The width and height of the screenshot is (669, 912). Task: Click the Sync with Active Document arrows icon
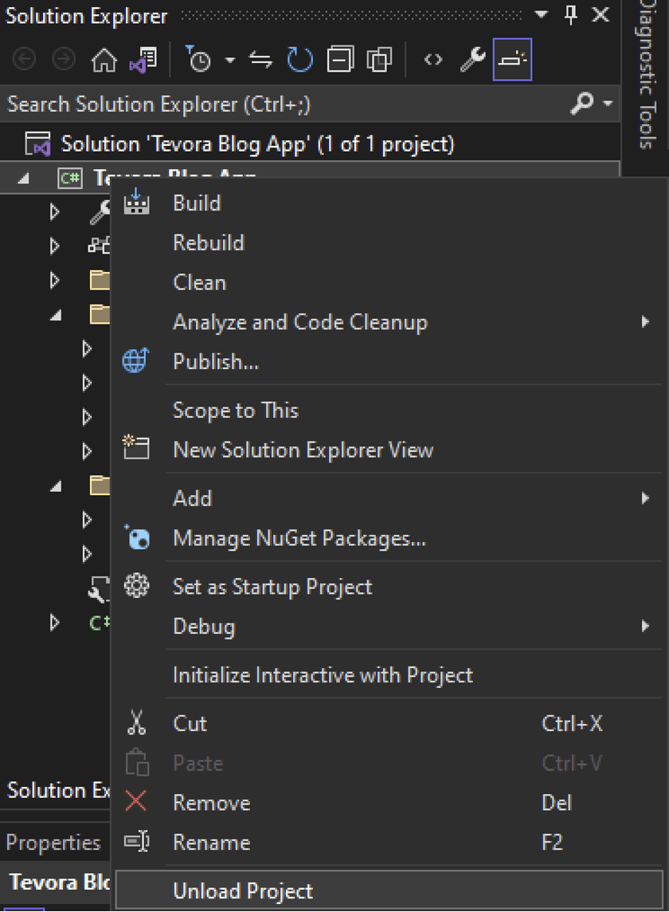coord(260,60)
